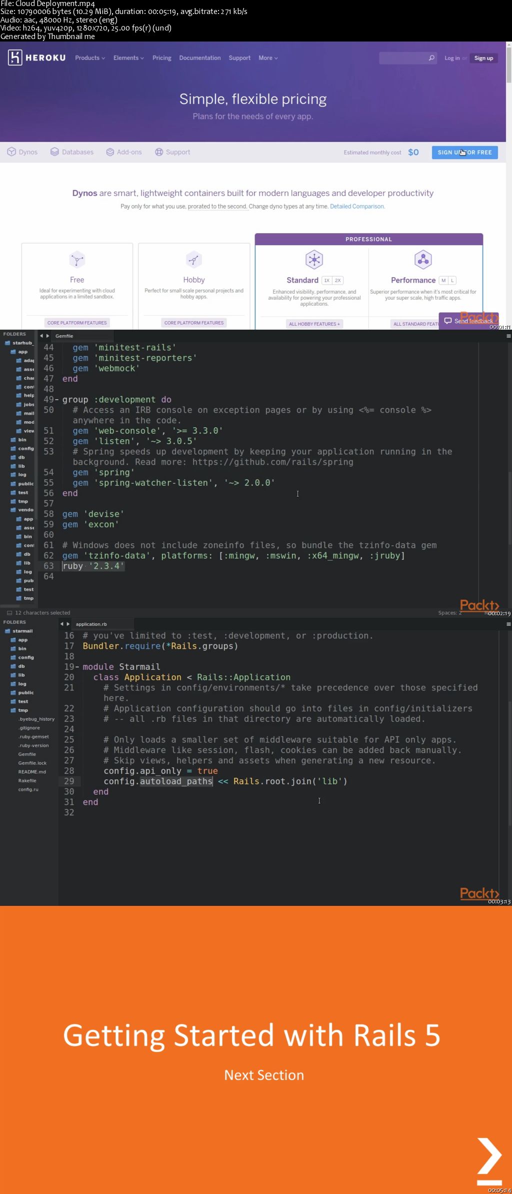Open the .gitignore file
The width and height of the screenshot is (512, 1194).
click(29, 728)
